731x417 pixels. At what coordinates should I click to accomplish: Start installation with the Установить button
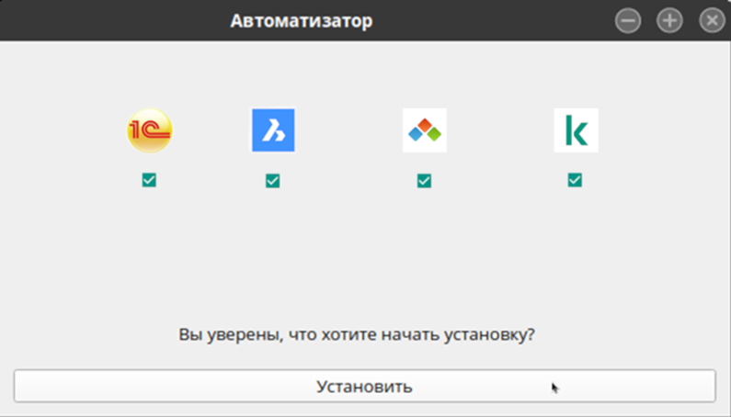click(x=364, y=386)
